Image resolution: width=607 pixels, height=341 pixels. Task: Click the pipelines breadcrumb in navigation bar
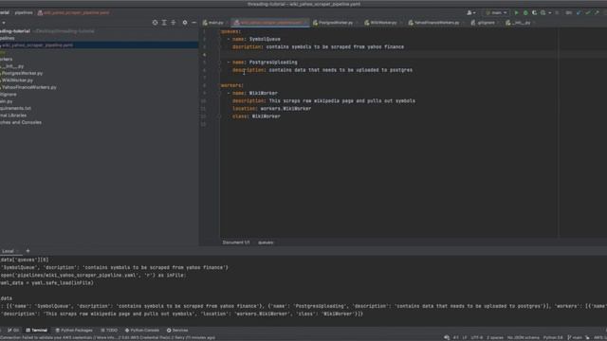pyautogui.click(x=24, y=12)
